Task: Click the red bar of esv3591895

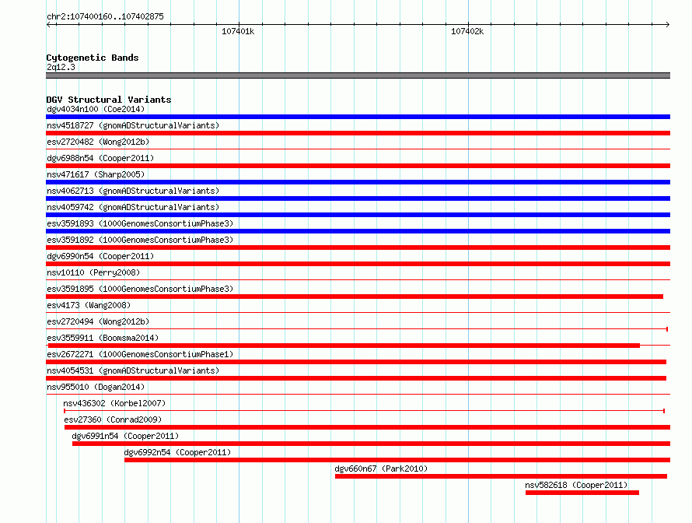Action: click(x=355, y=297)
